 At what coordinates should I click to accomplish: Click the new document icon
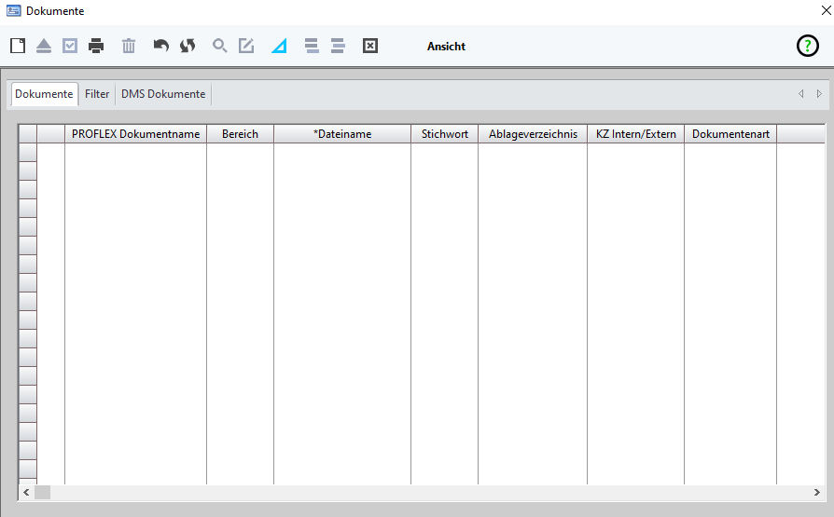tap(18, 46)
